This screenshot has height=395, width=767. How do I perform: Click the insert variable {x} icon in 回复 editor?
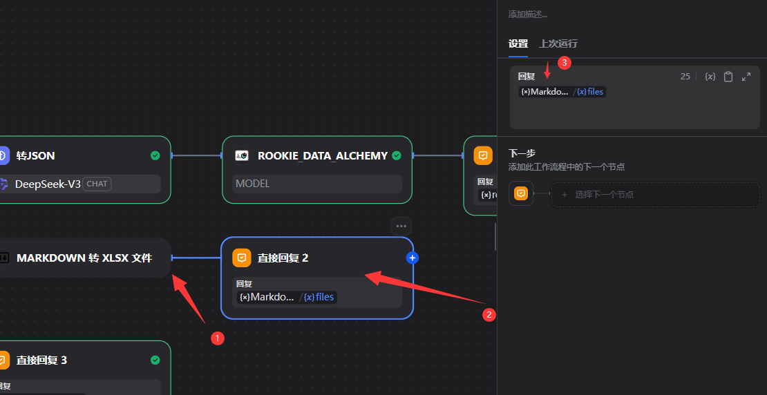click(710, 77)
